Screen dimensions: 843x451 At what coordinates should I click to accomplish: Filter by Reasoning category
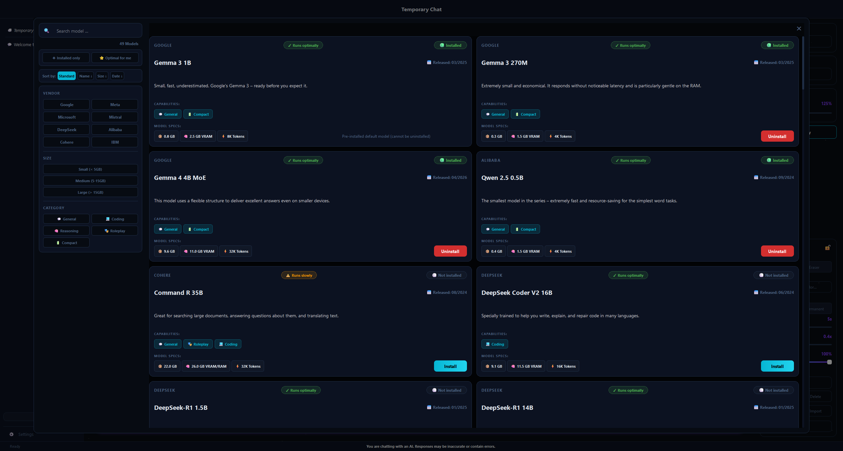pos(66,231)
